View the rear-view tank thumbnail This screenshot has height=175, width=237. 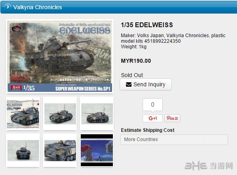(23, 150)
